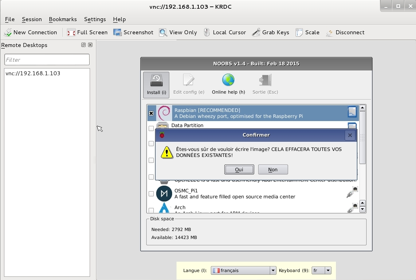The image size is (416, 280).
Task: Open the Bookmarks menu
Action: (x=63, y=20)
